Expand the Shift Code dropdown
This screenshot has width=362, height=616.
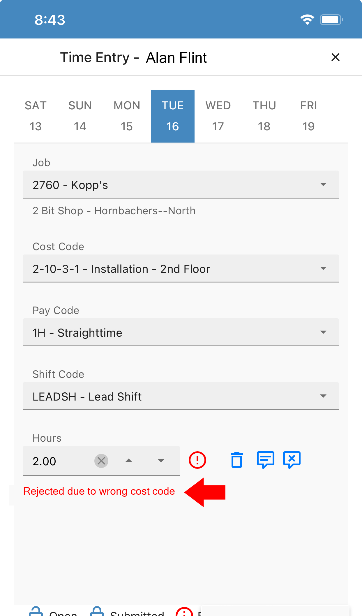181,396
